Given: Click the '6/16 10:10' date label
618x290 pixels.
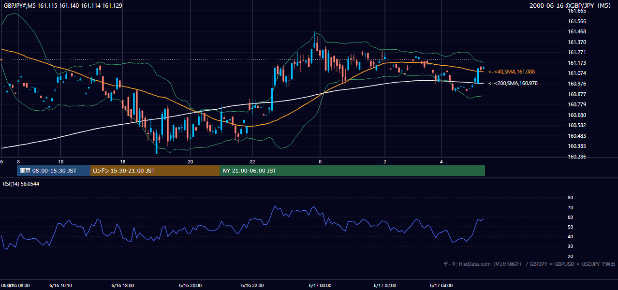Looking at the screenshot, I should pyautogui.click(x=60, y=286).
